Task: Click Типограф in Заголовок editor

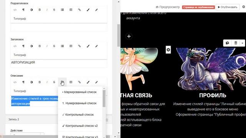Action: [20, 55]
